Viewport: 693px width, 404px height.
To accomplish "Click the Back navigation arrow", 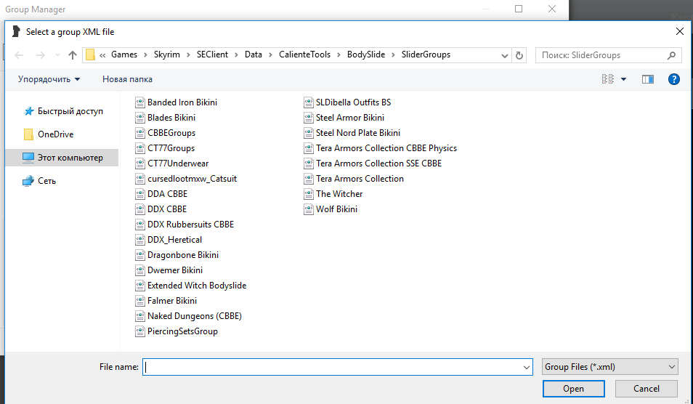I will (x=20, y=55).
